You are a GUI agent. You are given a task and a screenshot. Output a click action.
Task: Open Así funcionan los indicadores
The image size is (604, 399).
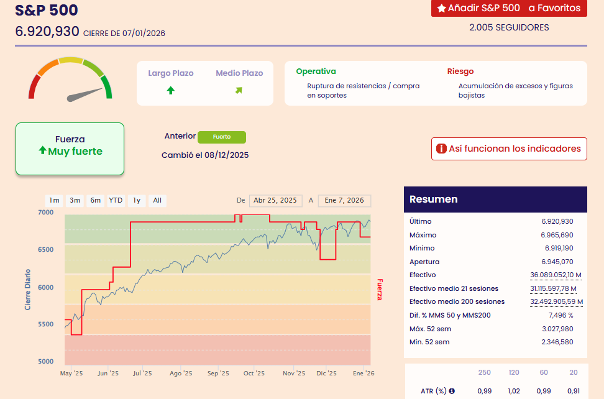point(509,149)
